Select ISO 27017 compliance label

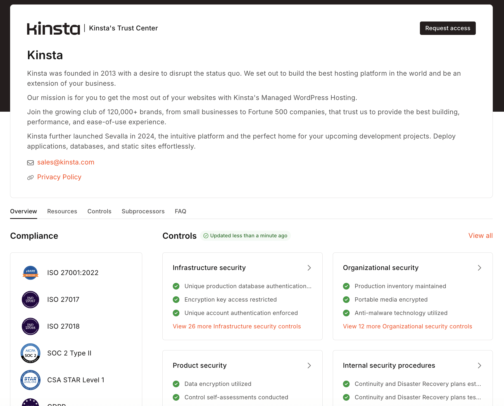coord(63,300)
